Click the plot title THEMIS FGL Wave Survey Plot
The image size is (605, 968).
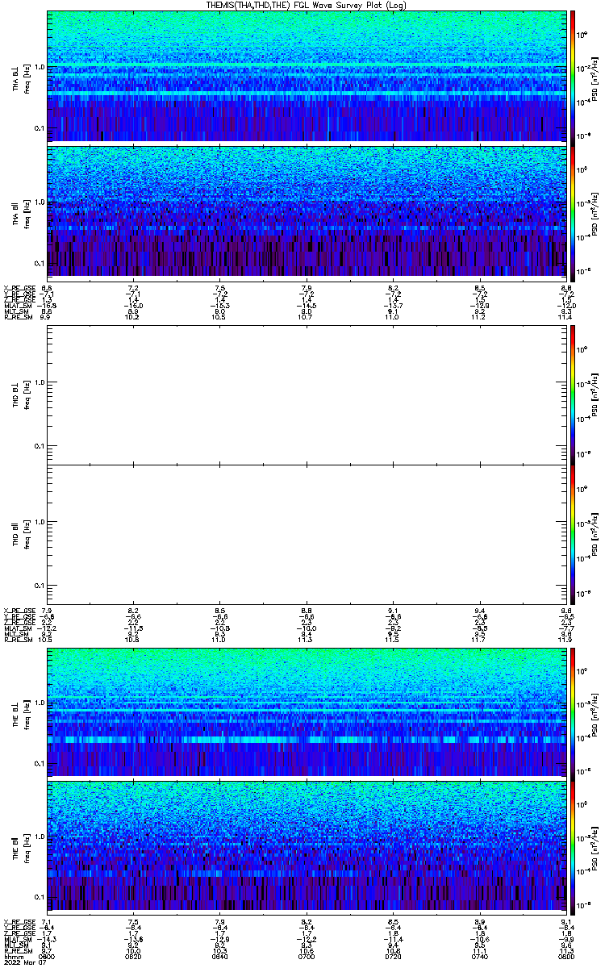305,5
